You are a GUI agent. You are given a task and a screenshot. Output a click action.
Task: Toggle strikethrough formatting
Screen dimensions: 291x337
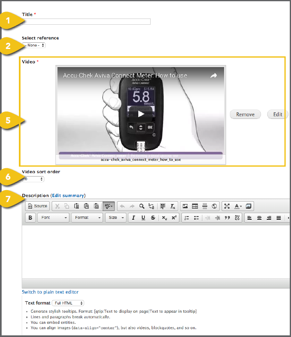pyautogui.click(x=153, y=218)
